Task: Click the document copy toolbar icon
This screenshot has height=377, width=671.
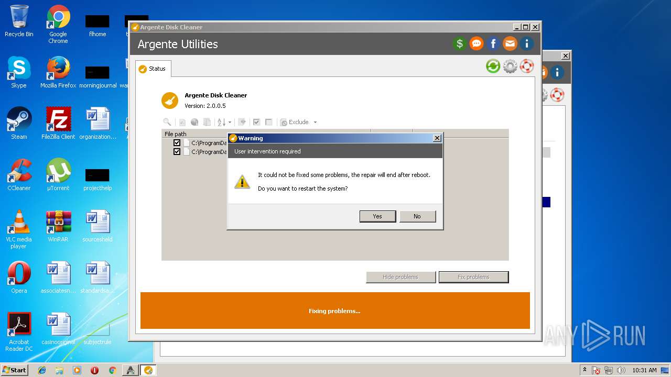Action: (x=207, y=122)
